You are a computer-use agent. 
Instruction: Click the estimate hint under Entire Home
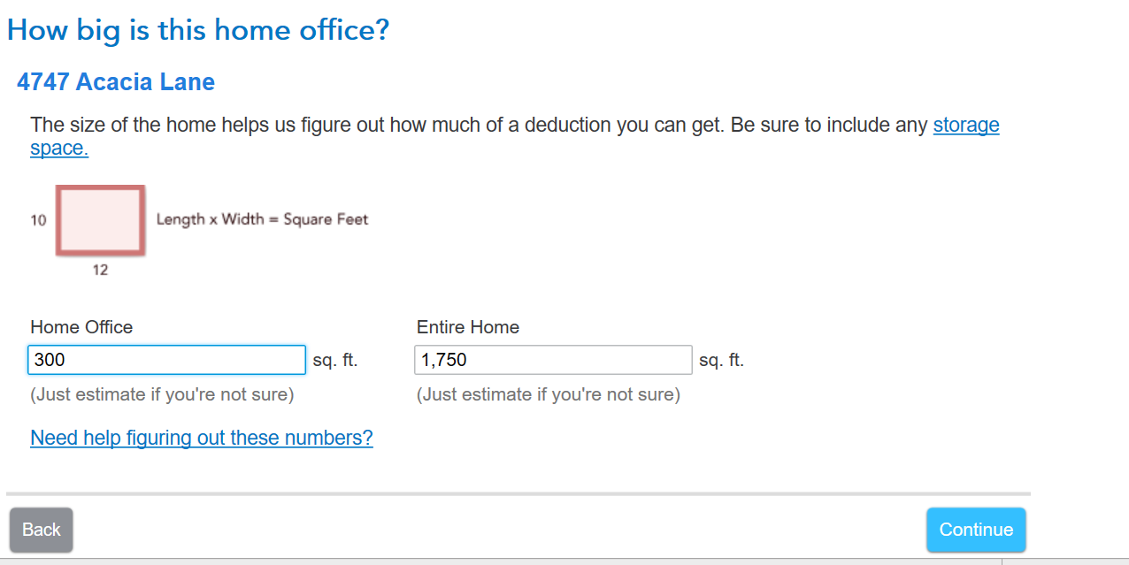(x=549, y=394)
